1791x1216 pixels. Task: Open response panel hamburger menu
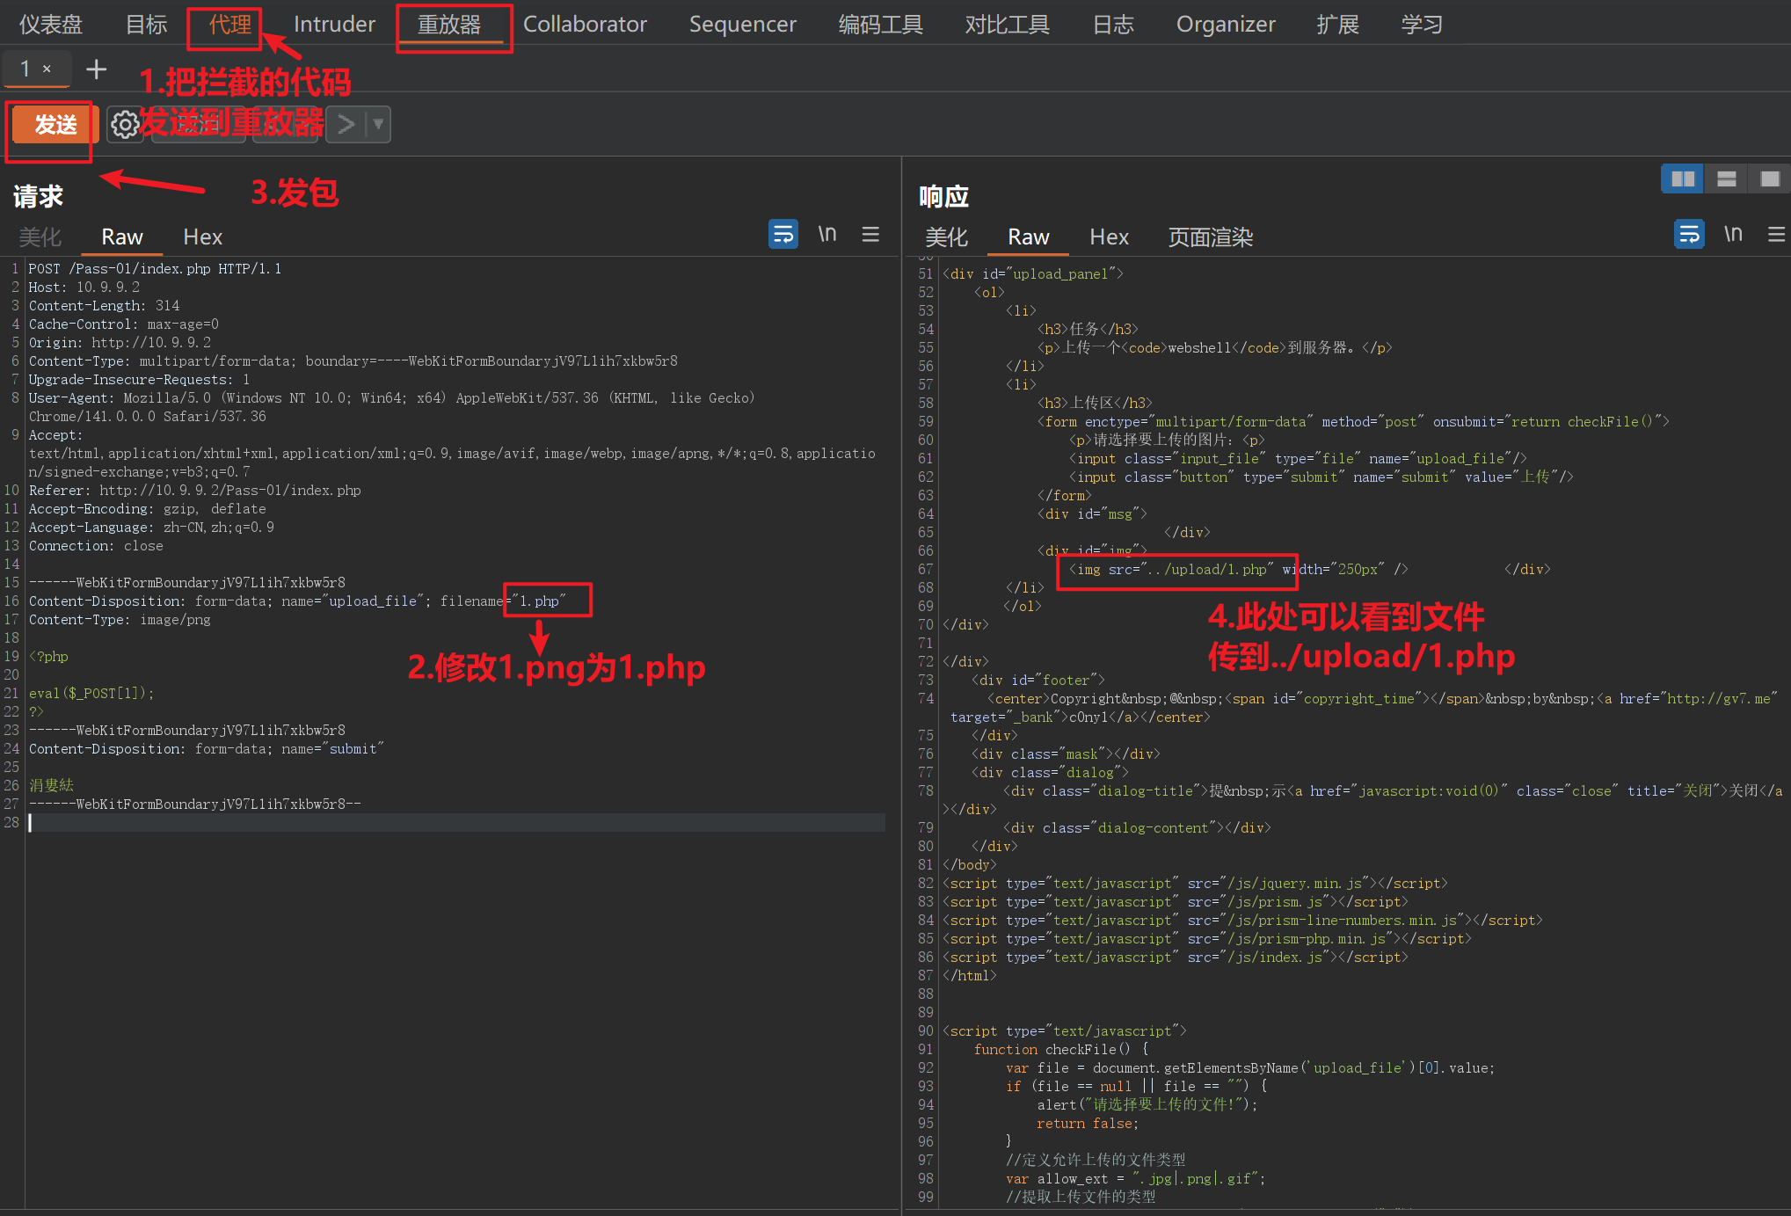1776,234
